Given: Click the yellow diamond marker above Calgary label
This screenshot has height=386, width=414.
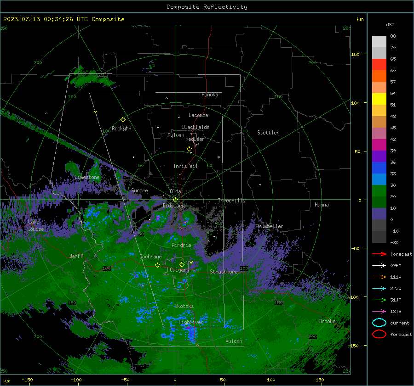Looking at the screenshot, I should [x=182, y=264].
